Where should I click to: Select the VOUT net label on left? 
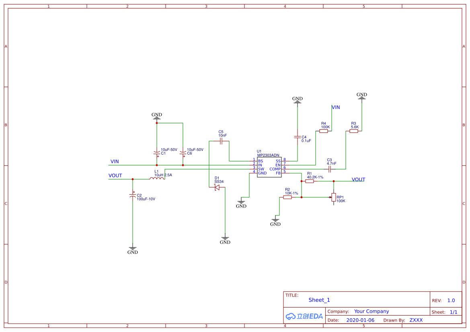[x=115, y=175]
